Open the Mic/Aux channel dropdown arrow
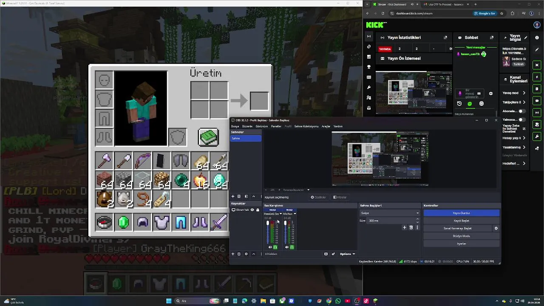Viewport: 544px width, 306px height. tap(295, 214)
